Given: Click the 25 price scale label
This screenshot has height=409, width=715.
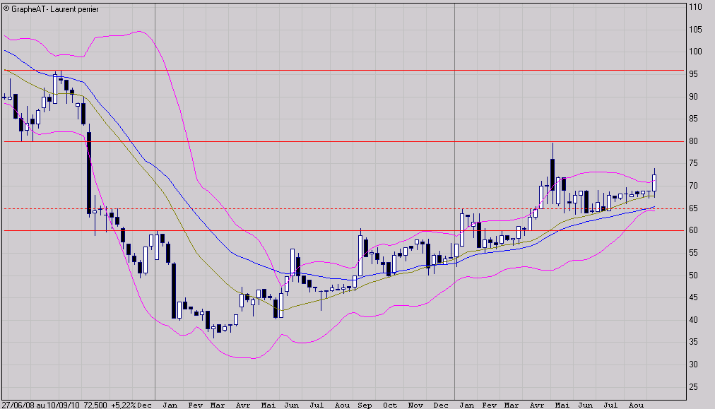Looking at the screenshot, I should 693,386.
